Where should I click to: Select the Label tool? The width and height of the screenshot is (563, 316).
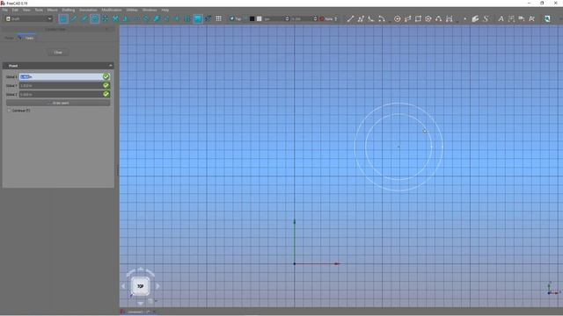point(522,18)
